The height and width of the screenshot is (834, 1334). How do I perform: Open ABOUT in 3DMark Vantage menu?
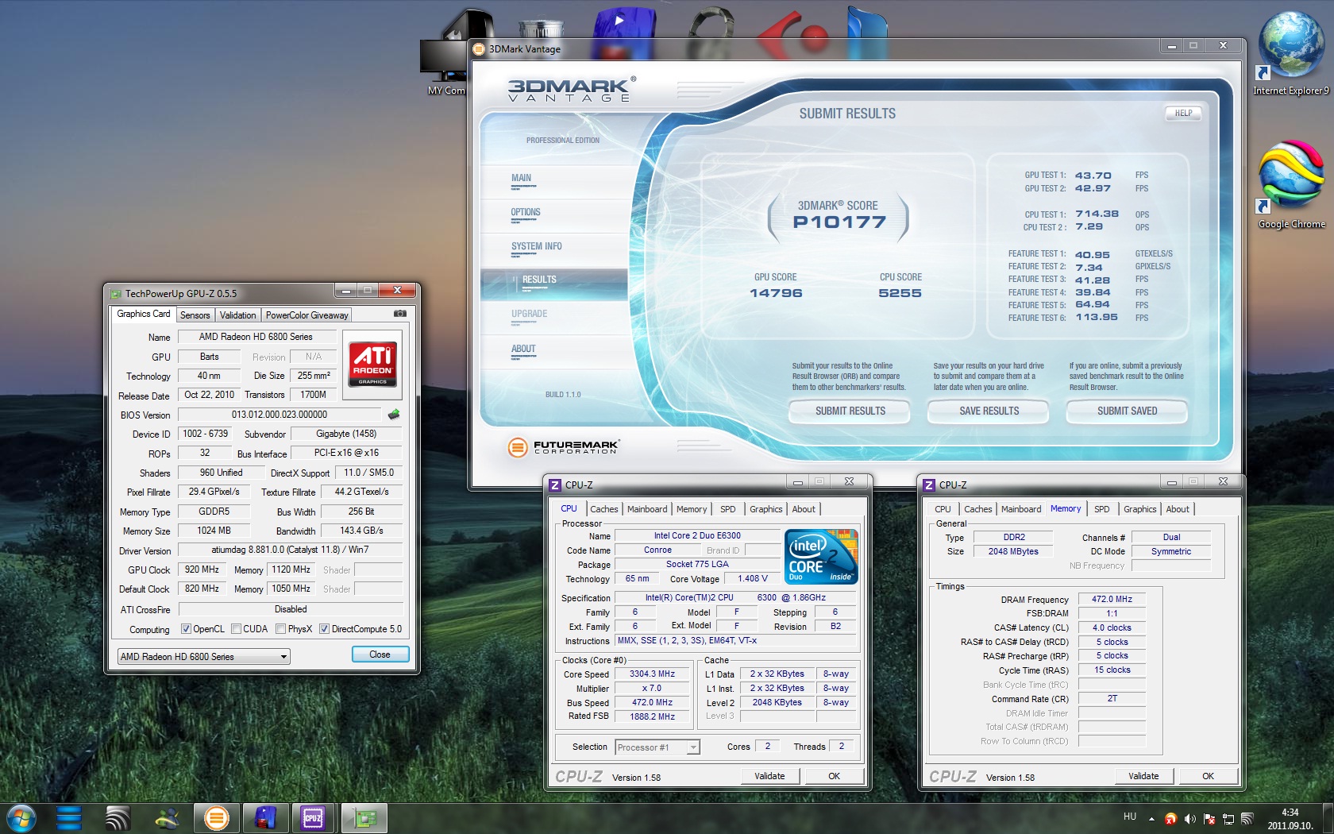coord(523,349)
